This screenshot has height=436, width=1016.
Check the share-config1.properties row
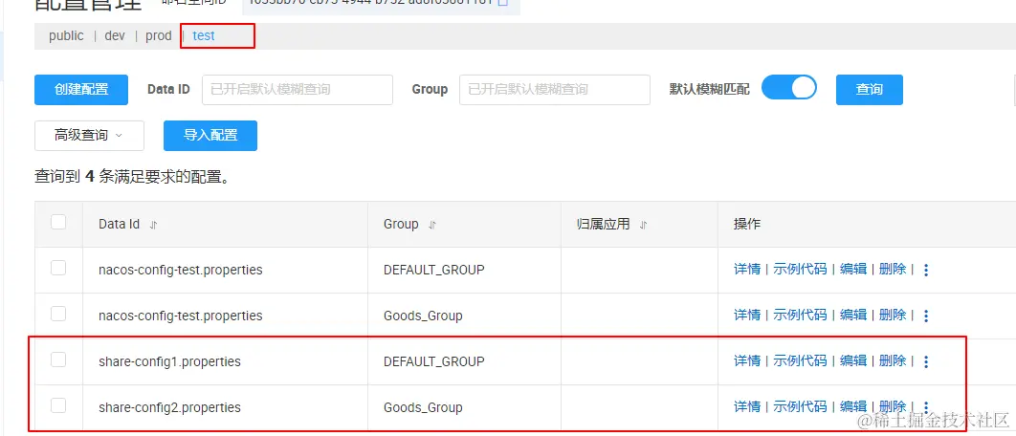click(58, 360)
